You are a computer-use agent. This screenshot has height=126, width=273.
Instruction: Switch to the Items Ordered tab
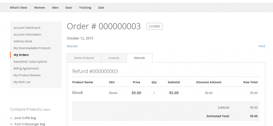point(84,58)
